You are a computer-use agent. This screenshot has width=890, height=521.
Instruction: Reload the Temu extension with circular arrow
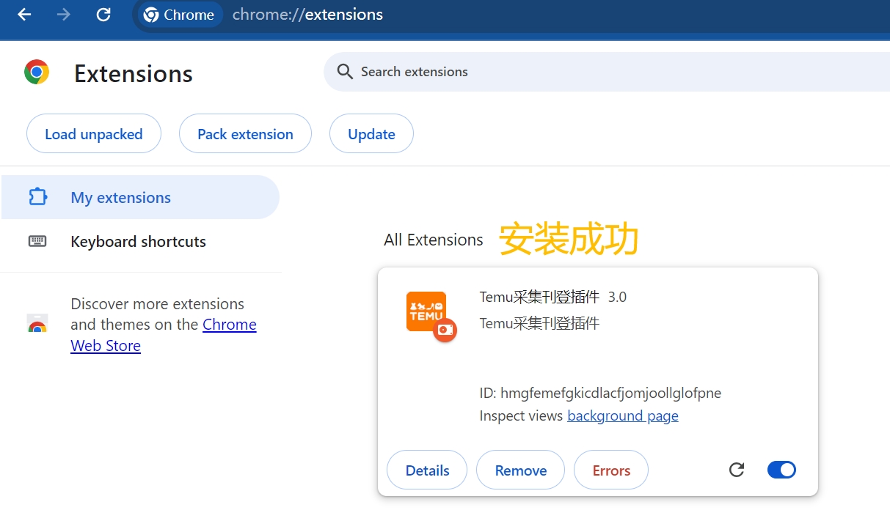pos(737,470)
